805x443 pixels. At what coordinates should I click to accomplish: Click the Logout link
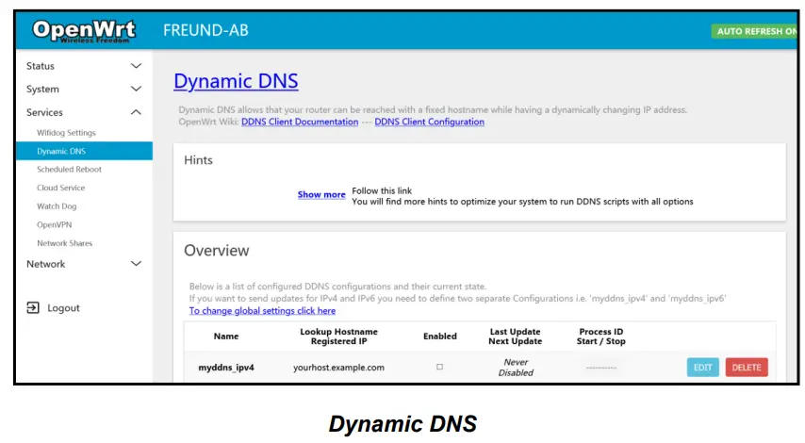(64, 307)
